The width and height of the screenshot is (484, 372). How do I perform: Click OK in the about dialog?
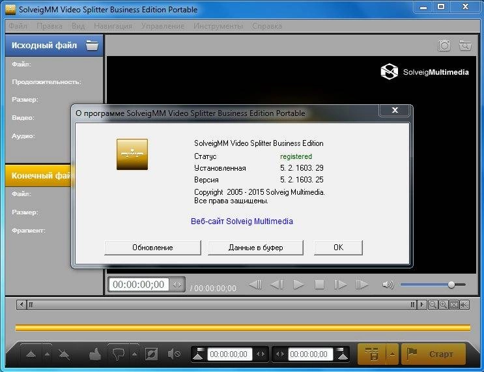click(338, 248)
